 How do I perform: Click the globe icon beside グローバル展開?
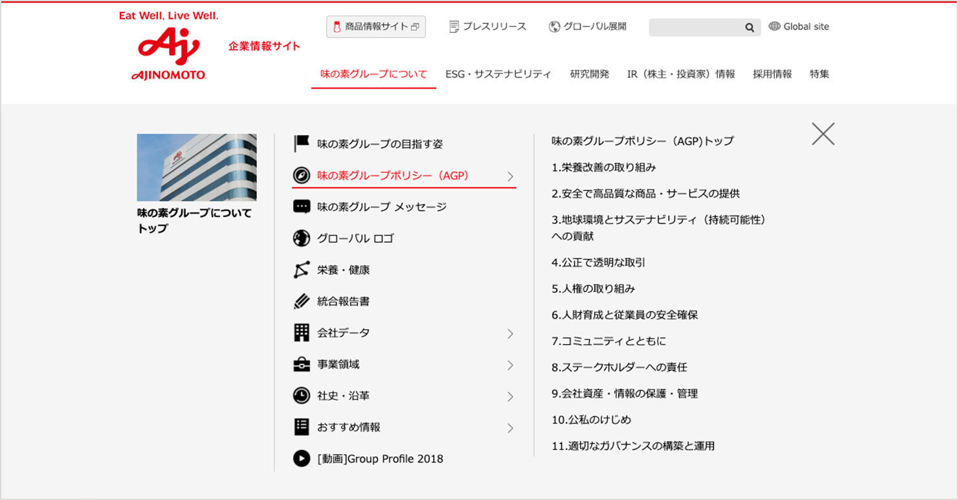[x=554, y=27]
